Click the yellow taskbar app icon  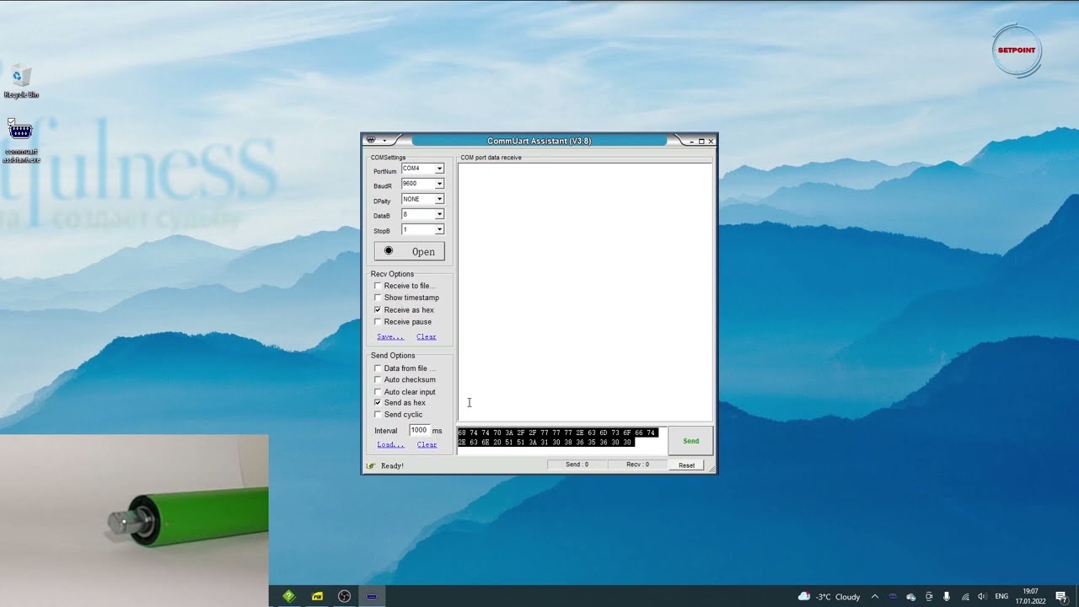click(317, 596)
